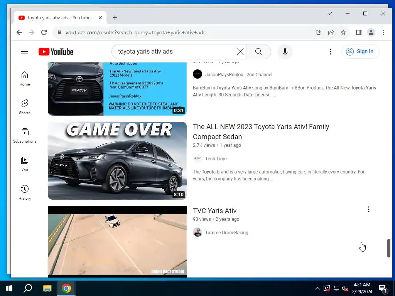Open the You section in sidebar
This screenshot has height=296, width=395.
[x=25, y=164]
